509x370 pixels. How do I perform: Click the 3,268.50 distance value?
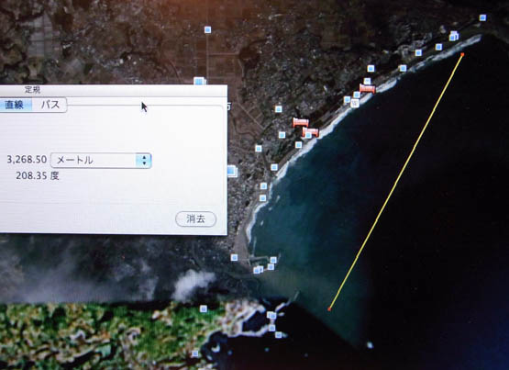pyautogui.click(x=27, y=160)
